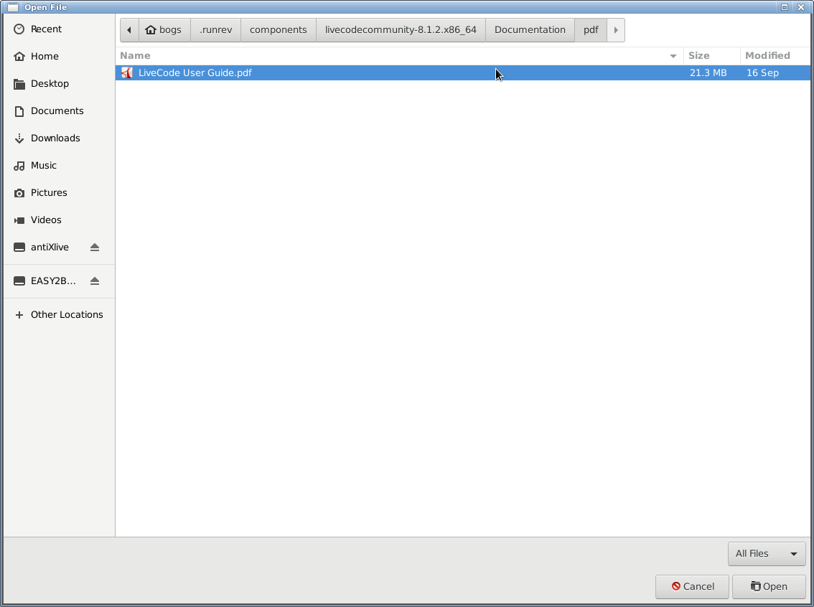Navigate to Documentation in path bar

pos(530,30)
